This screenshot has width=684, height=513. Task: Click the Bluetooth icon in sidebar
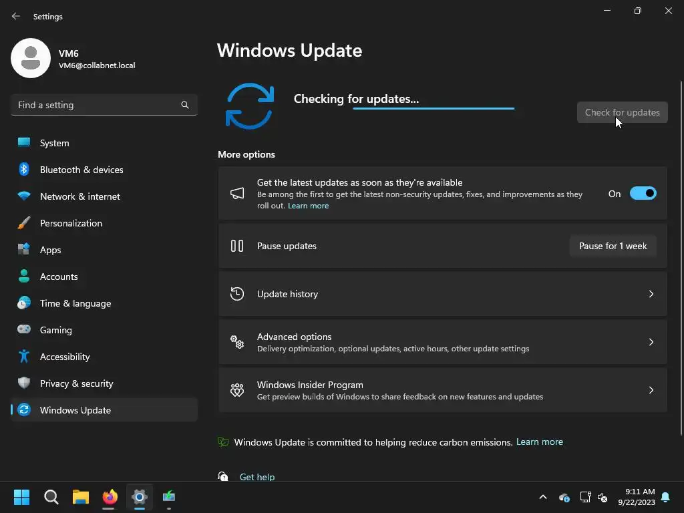(24, 169)
